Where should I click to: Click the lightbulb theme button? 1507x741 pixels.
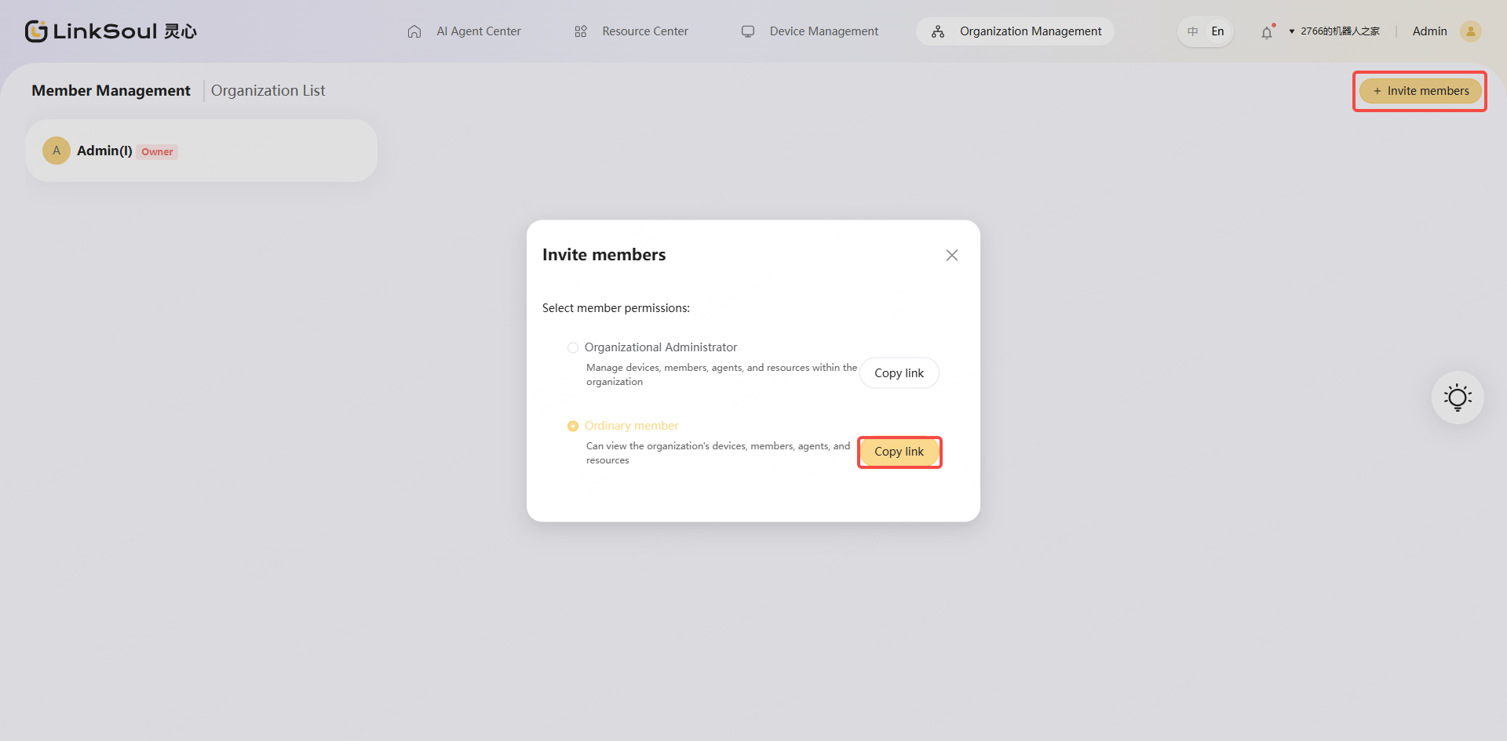point(1458,398)
